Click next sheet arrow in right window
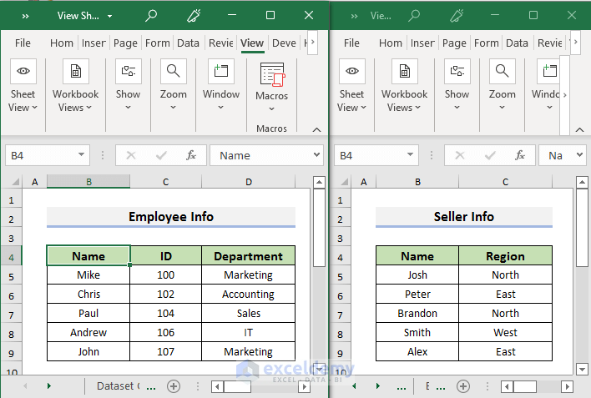Screen dimensions: 591x398 click(377, 386)
